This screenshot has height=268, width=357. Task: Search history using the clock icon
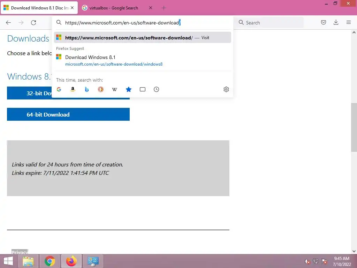(157, 89)
